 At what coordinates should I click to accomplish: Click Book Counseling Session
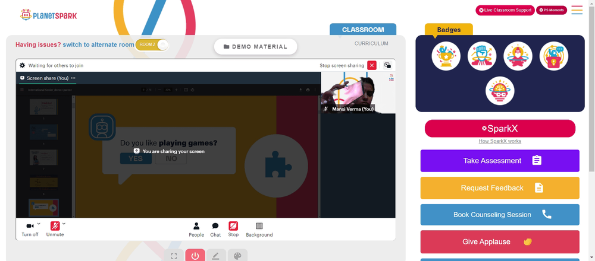click(500, 215)
